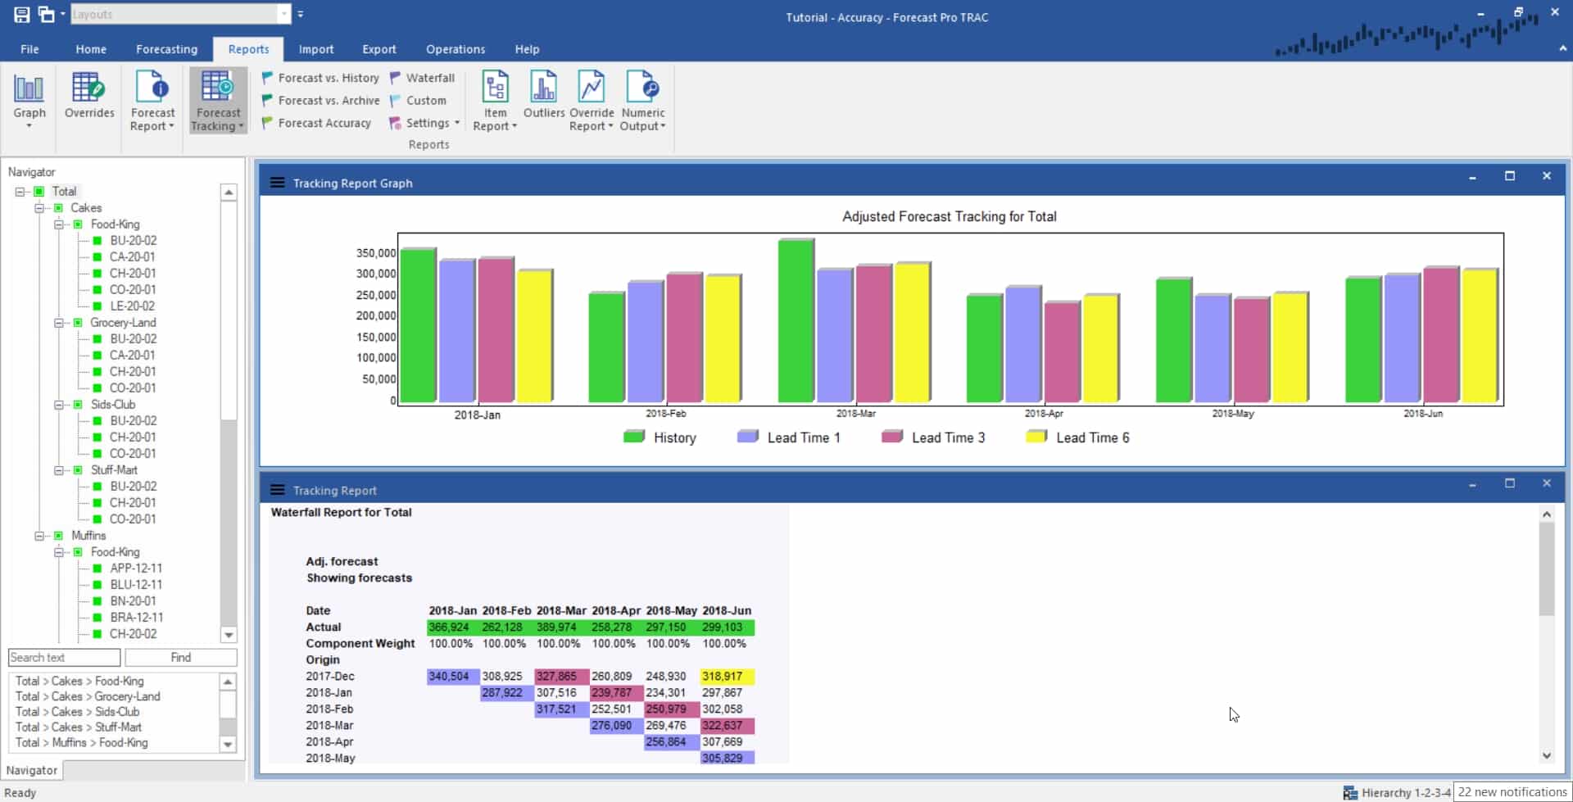The width and height of the screenshot is (1573, 802).
Task: Toggle the checkbox next to Total
Action: (39, 191)
